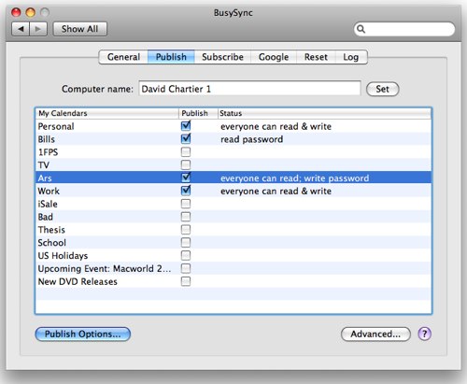Viewport: 467px width, 384px height.
Task: Click Bills status 'read password'
Action: (251, 139)
